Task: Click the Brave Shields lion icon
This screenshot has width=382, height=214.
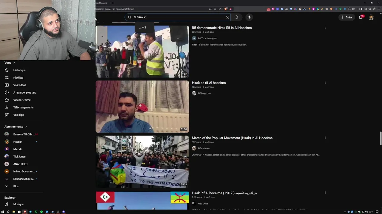Action: coord(226,9)
